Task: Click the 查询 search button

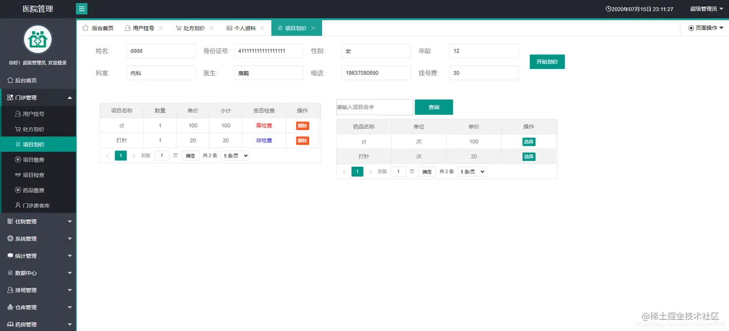Action: (x=434, y=107)
